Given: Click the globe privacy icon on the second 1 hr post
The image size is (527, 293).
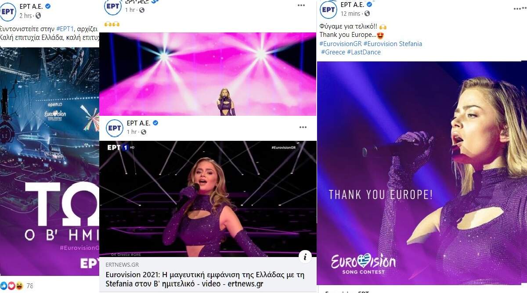Looking at the screenshot, I should tap(143, 132).
